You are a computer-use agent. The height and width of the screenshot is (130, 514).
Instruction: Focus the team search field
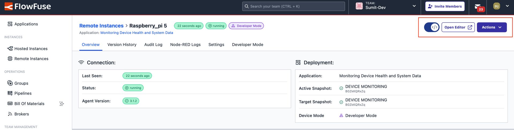293,6
